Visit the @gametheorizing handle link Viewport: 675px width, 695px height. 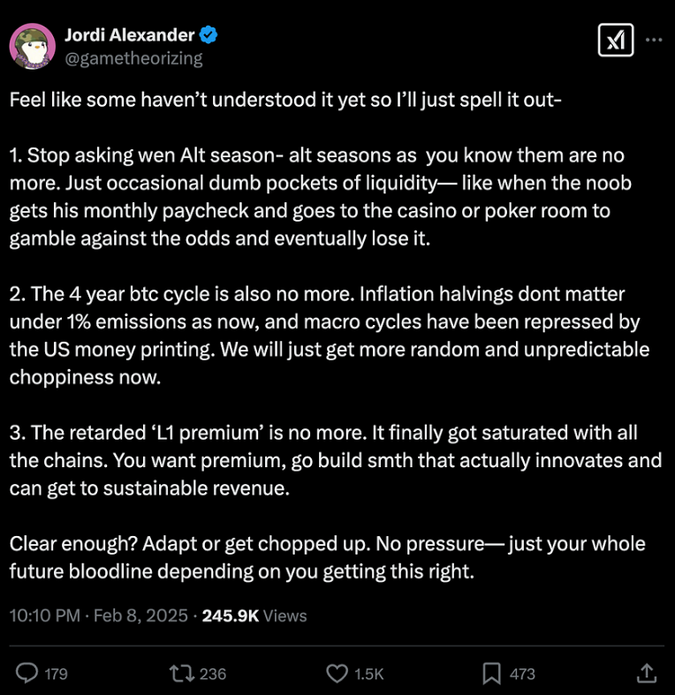click(x=133, y=58)
